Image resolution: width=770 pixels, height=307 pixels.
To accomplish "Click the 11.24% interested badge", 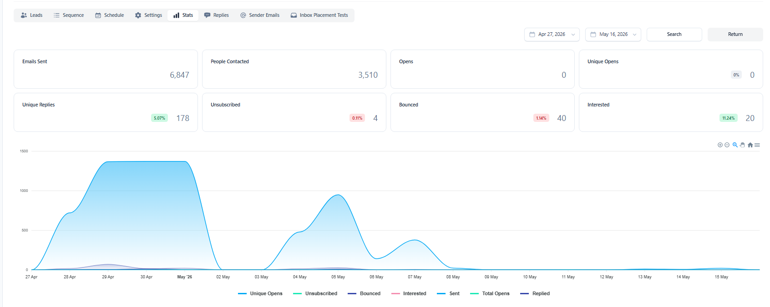I will click(x=728, y=118).
